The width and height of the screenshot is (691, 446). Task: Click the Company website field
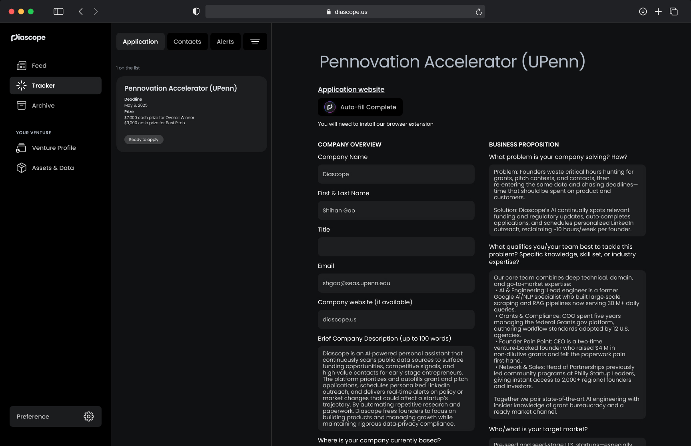(x=396, y=319)
